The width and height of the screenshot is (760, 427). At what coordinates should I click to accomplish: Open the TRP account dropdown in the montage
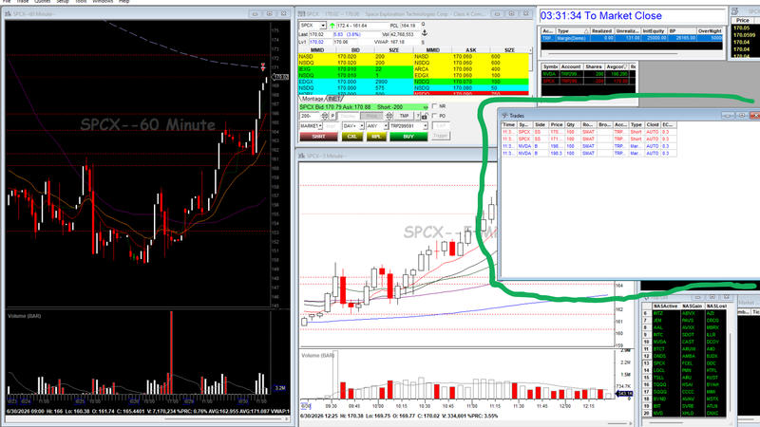point(425,126)
